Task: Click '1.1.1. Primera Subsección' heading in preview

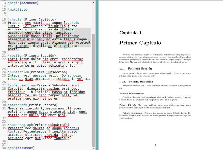Action: click(x=136, y=82)
